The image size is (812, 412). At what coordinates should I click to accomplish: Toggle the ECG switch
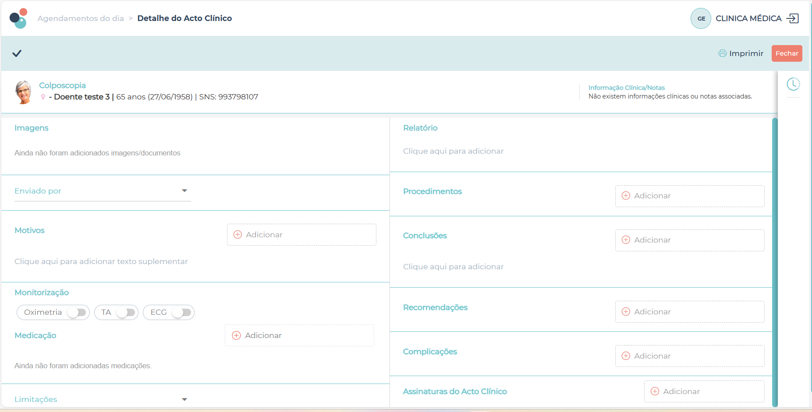click(182, 313)
